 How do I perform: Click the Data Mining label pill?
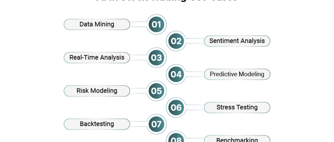click(97, 24)
